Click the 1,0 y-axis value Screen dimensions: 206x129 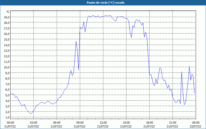pos(7,117)
